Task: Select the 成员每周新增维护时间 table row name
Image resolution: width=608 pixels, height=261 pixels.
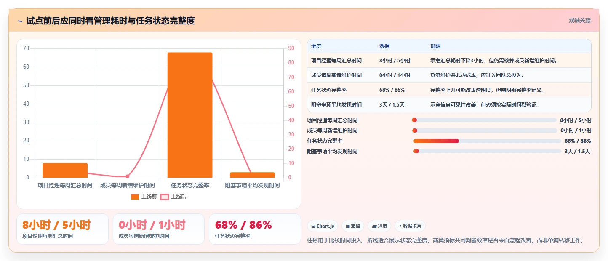Action: click(336, 75)
